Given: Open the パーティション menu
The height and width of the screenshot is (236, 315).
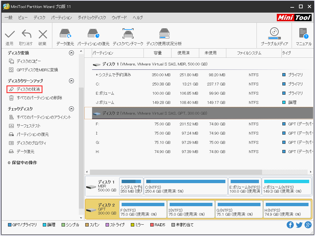Looking at the screenshot, I should 62,18.
